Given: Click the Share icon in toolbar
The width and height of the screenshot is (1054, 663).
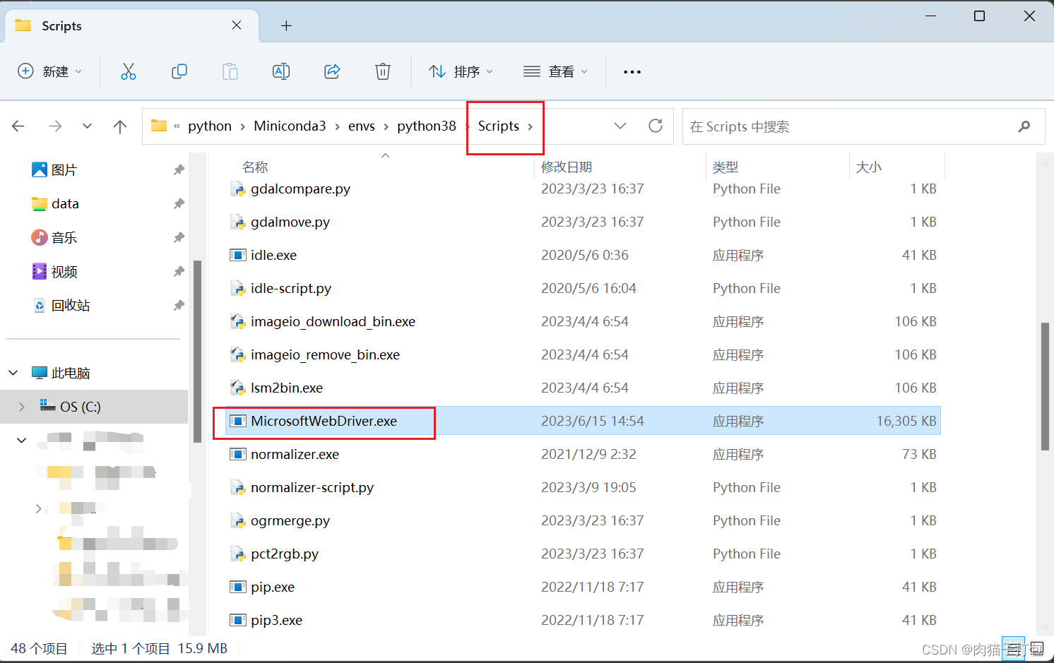Looking at the screenshot, I should (332, 71).
